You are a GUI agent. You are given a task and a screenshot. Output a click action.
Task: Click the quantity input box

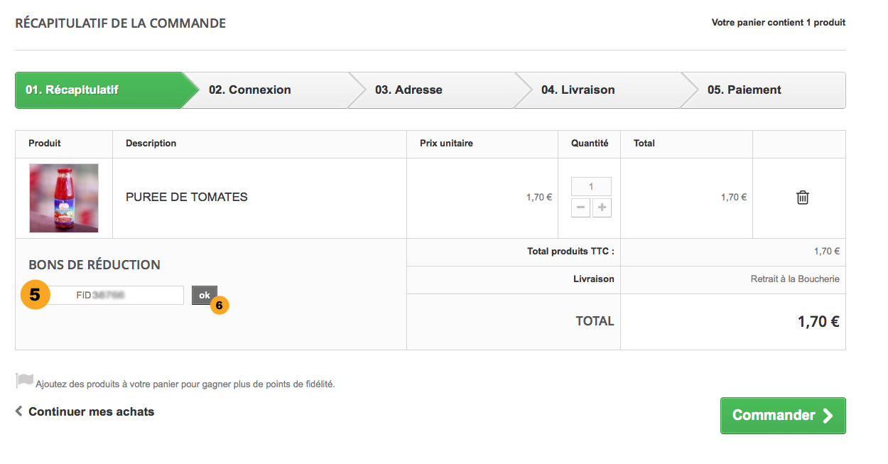point(591,186)
